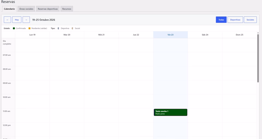Open the Tenis cancha 1 reservation
Screen dimensions: 262x139
(x=170, y=113)
